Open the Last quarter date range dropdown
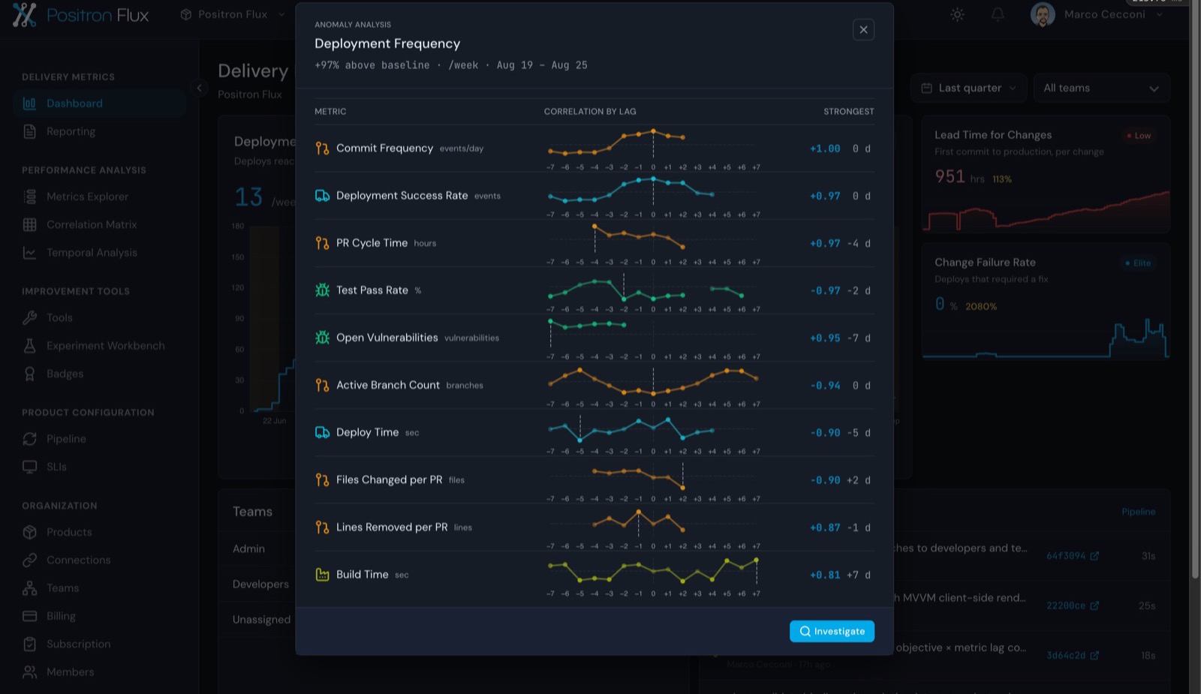This screenshot has height=694, width=1201. coord(968,88)
